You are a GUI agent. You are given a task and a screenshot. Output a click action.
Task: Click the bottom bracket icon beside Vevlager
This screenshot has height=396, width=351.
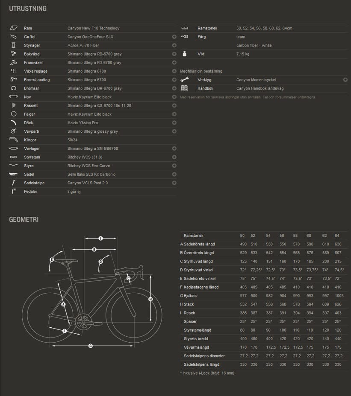pyautogui.click(x=13, y=148)
